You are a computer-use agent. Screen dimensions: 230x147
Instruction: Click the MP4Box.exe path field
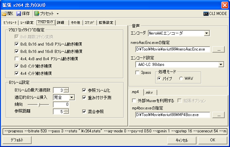tap(173, 115)
